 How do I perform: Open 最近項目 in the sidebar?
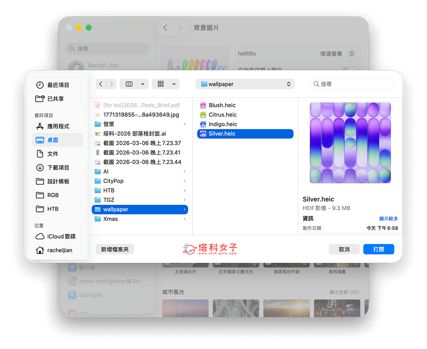(x=57, y=85)
